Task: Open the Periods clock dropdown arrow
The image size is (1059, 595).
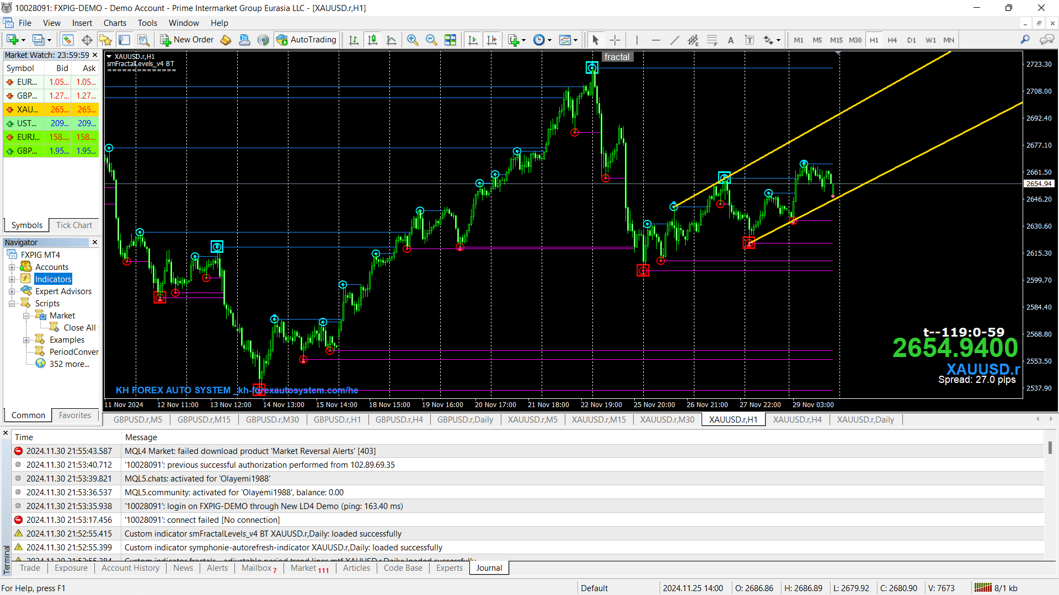Action: [x=549, y=40]
